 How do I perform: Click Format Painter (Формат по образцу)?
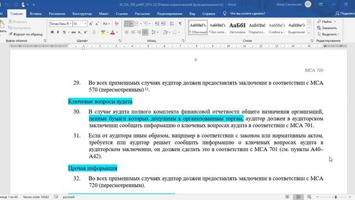point(26,34)
